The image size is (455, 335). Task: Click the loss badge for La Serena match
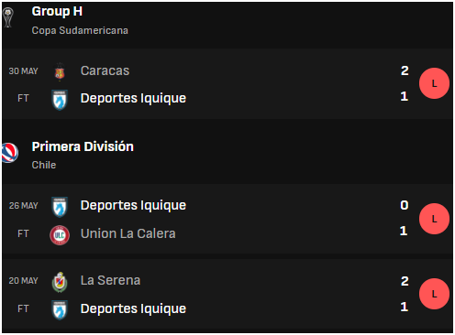click(434, 294)
